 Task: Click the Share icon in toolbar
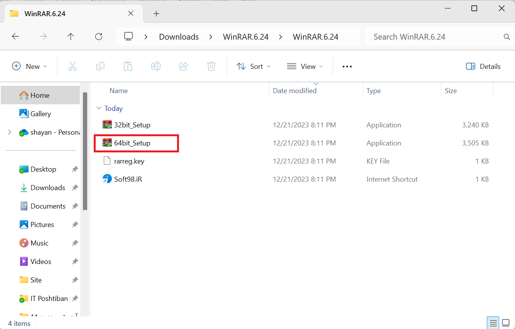pos(184,66)
